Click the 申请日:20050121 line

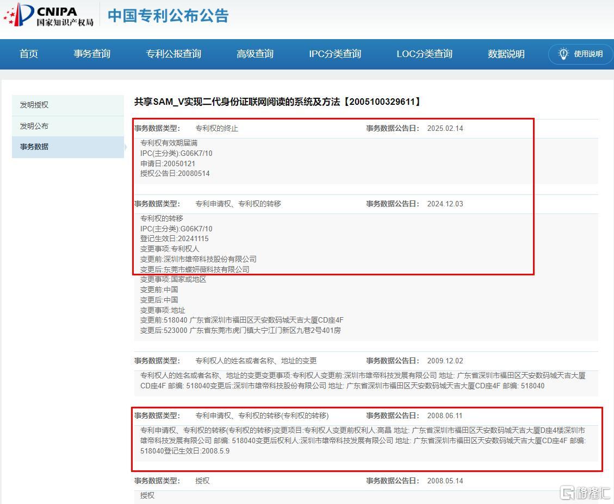pyautogui.click(x=168, y=164)
